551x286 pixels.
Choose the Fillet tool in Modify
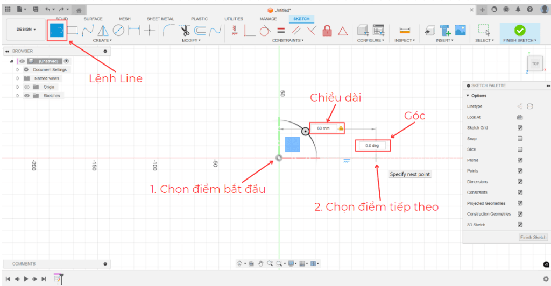pos(168,31)
